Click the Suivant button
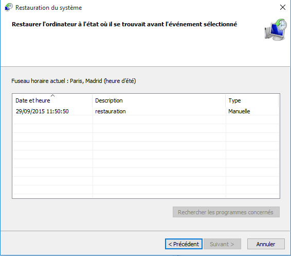 pyautogui.click(x=222, y=244)
